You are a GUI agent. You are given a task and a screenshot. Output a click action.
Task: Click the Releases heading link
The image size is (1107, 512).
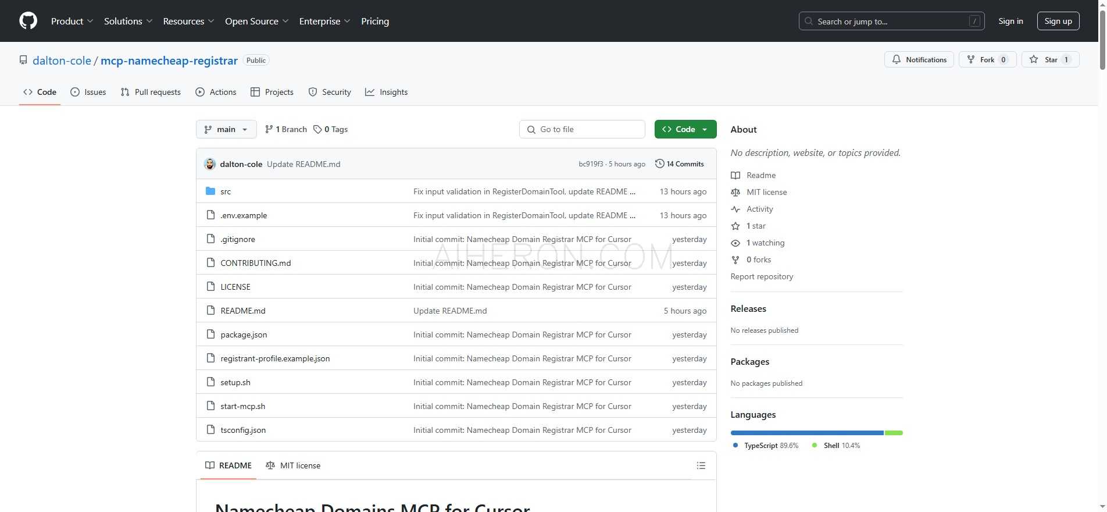pyautogui.click(x=748, y=308)
